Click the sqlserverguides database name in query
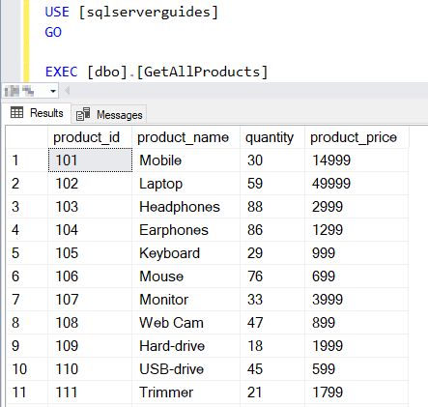 coord(148,13)
